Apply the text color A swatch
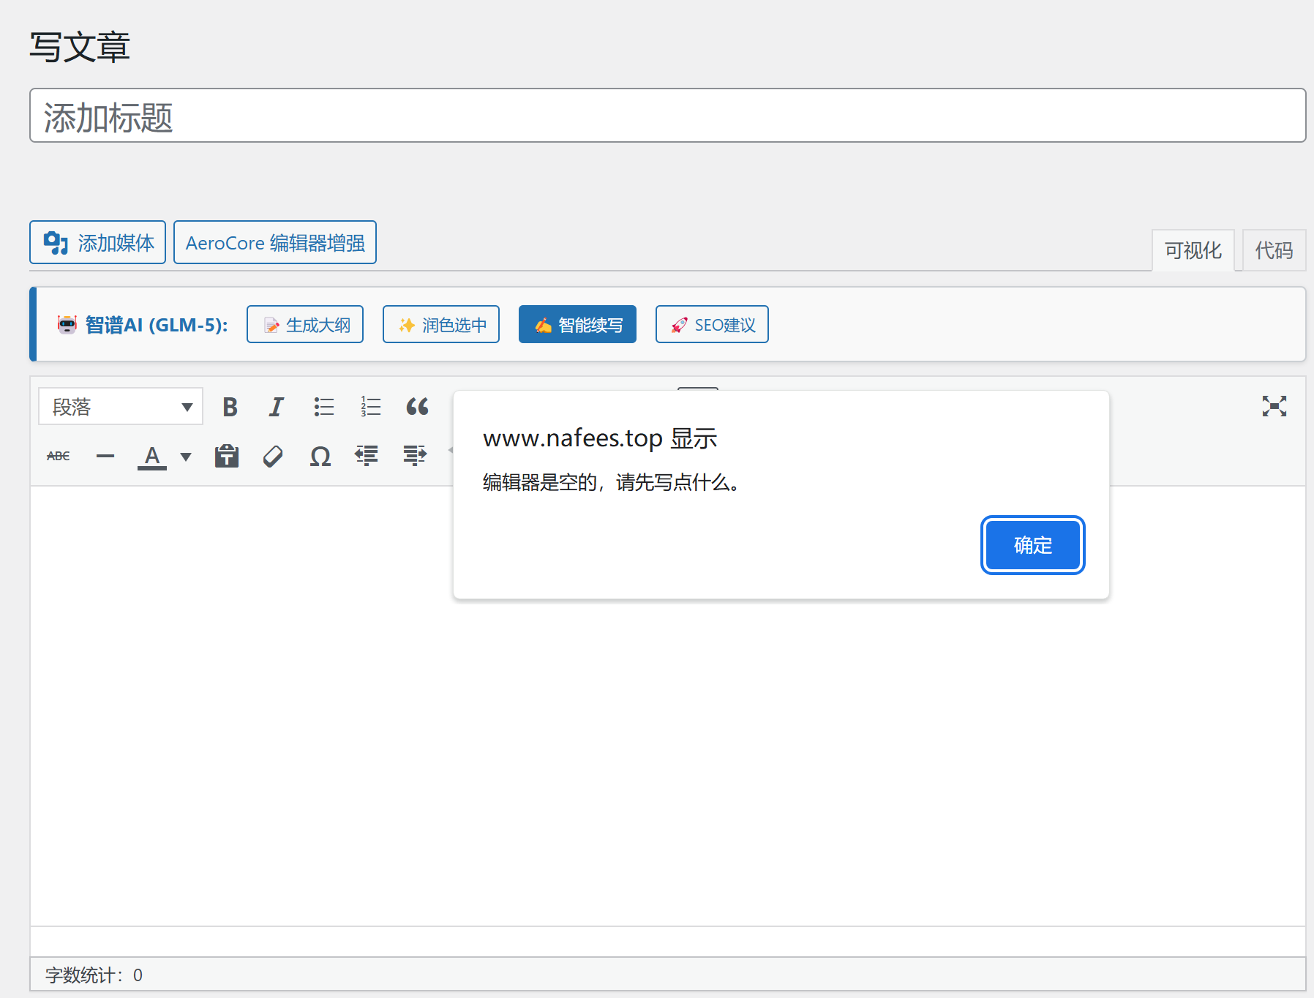The width and height of the screenshot is (1314, 998). tap(152, 456)
